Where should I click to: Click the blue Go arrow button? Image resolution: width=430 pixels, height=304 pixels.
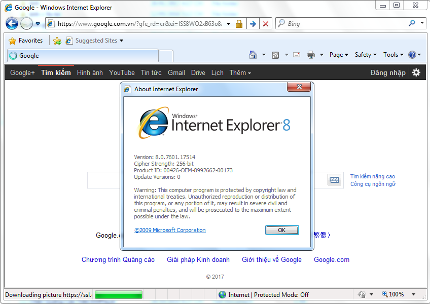[253, 24]
